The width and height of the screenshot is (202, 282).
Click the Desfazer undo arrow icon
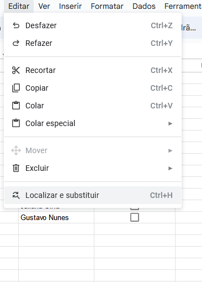point(16,25)
